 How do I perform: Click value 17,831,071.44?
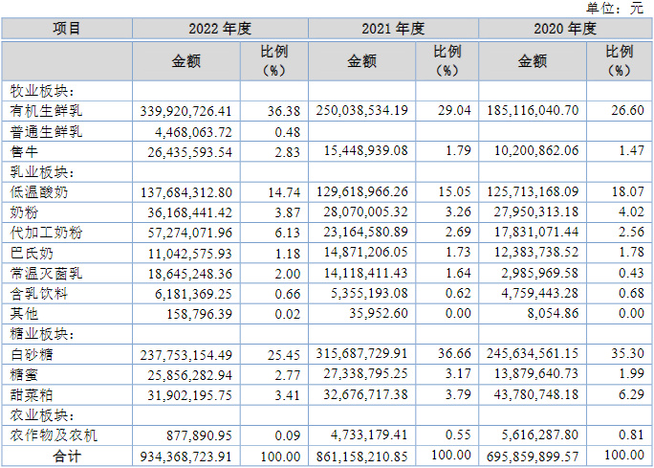(x=536, y=232)
